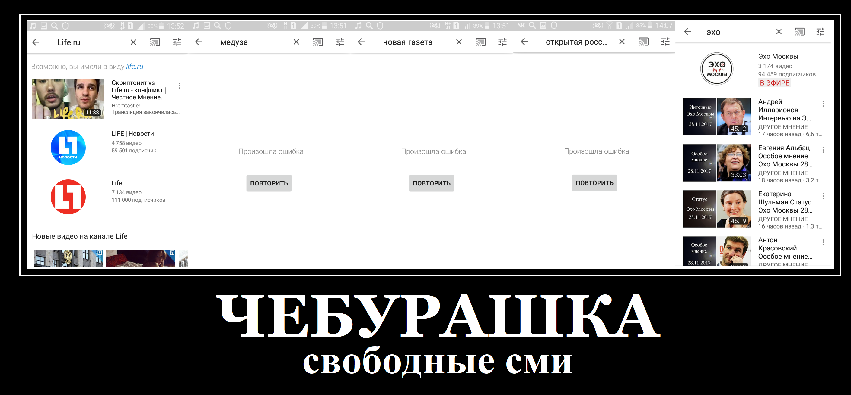
Task: Open options for Скриптонит vs Life.ru video
Action: coord(179,86)
